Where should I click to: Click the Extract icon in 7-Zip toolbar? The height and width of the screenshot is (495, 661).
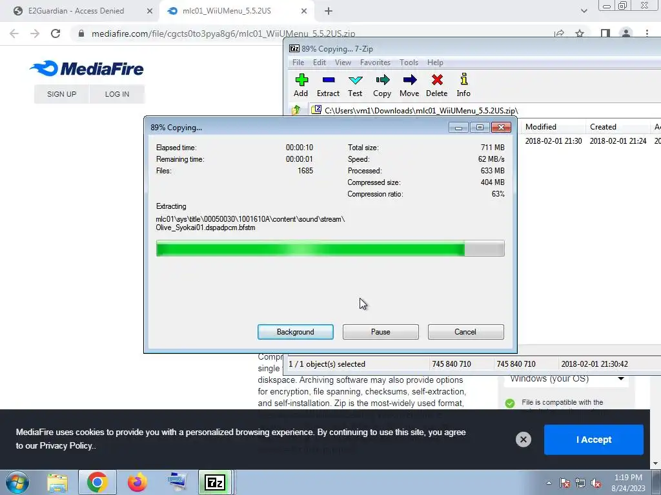(x=328, y=86)
